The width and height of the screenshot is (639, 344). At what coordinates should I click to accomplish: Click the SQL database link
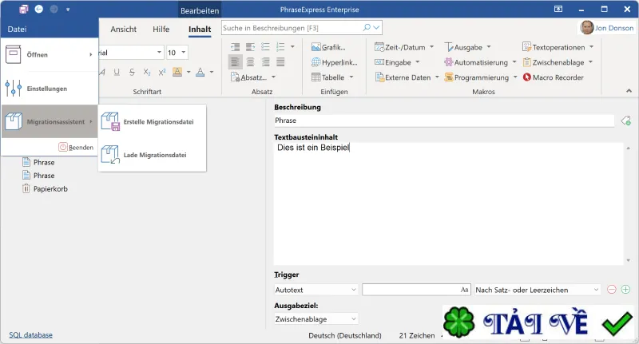pos(31,335)
